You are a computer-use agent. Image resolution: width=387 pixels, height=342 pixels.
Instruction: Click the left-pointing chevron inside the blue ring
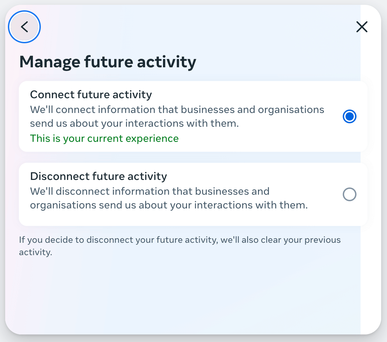[24, 27]
